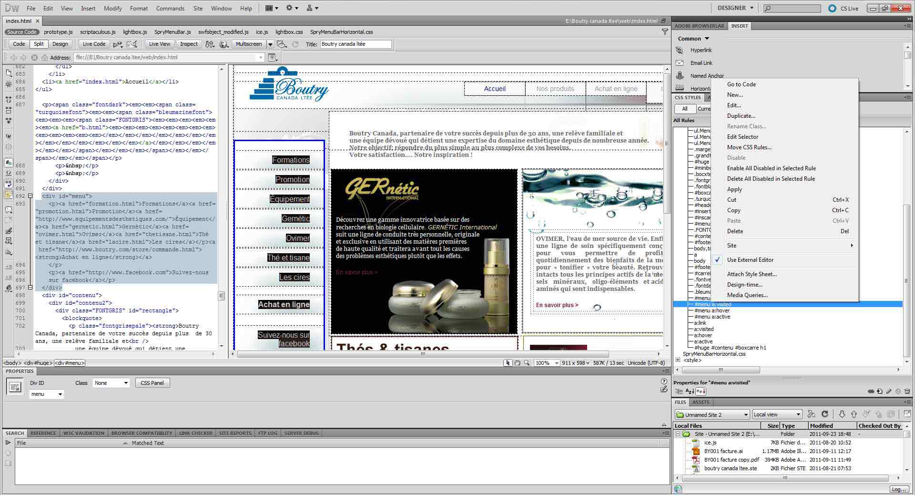
Task: Click the Expand to show local and remote sites icon
Action: coord(907,414)
